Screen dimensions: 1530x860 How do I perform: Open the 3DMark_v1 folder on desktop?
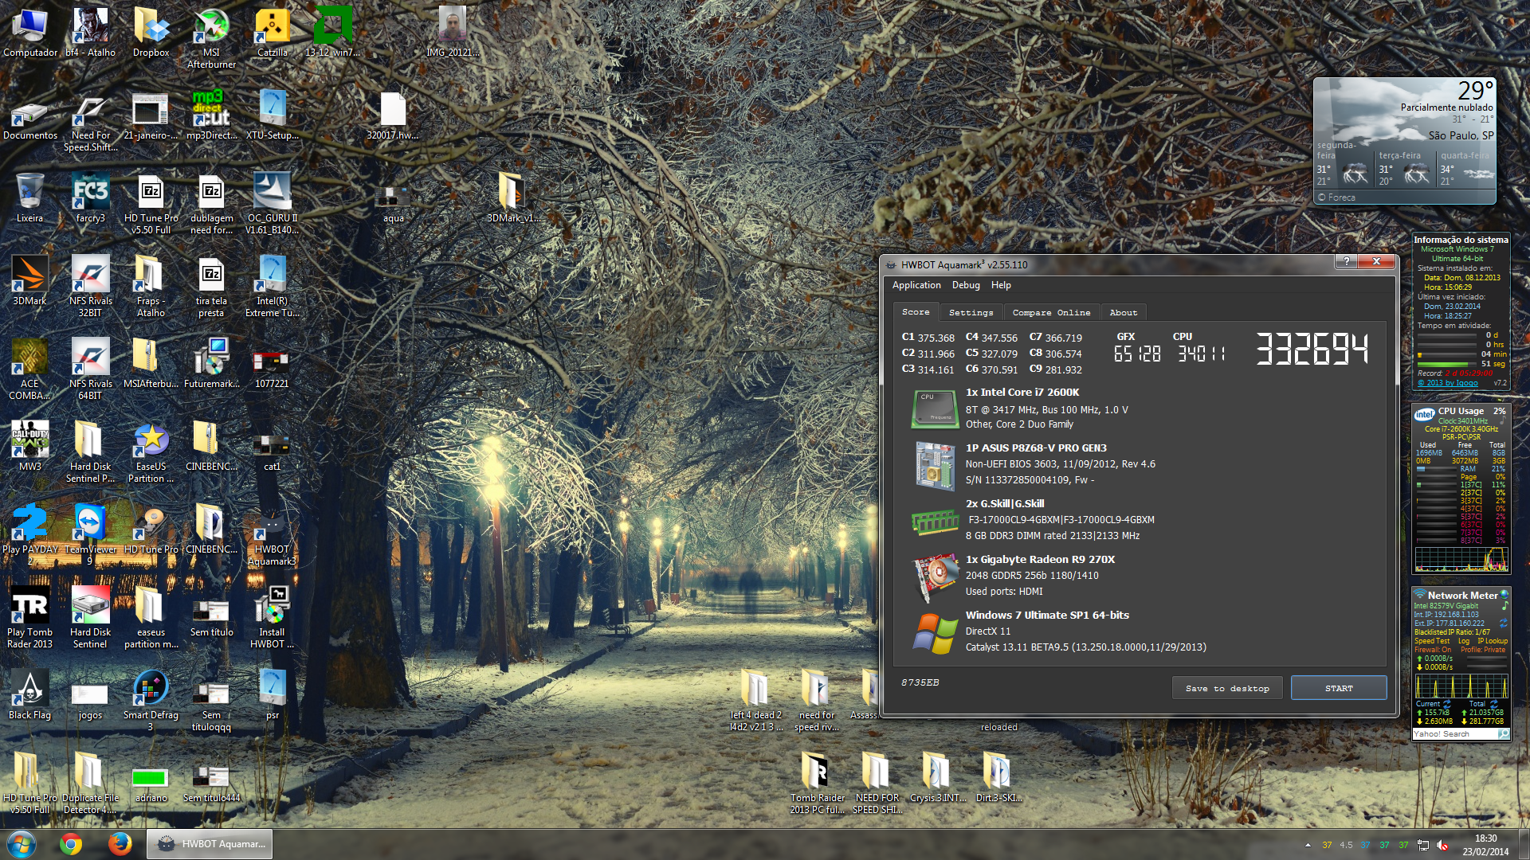pos(513,197)
